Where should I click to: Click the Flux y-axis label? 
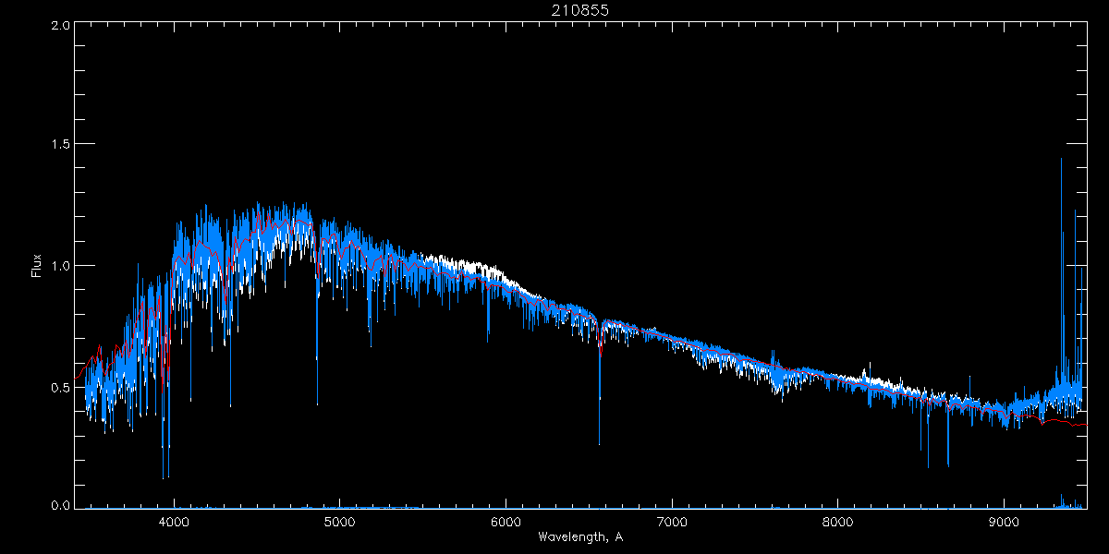click(x=37, y=266)
